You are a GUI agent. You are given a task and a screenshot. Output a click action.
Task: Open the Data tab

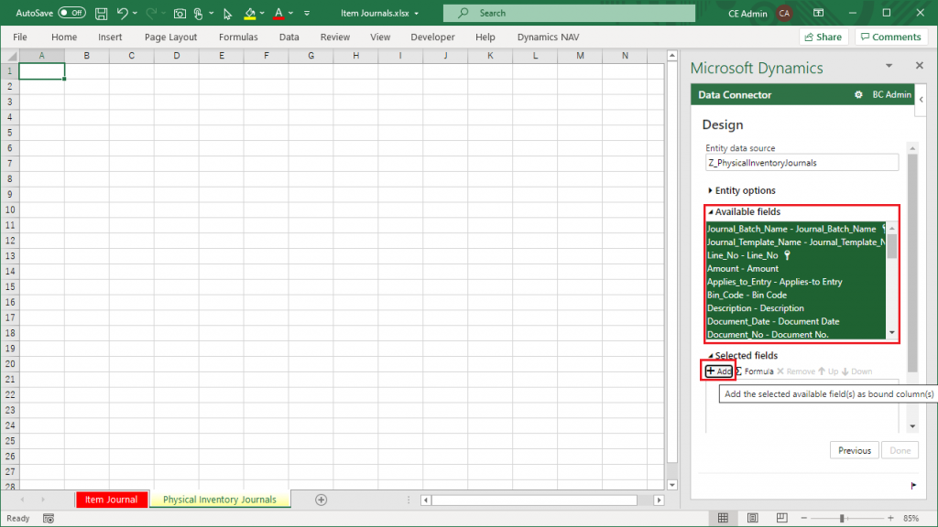pyautogui.click(x=289, y=37)
